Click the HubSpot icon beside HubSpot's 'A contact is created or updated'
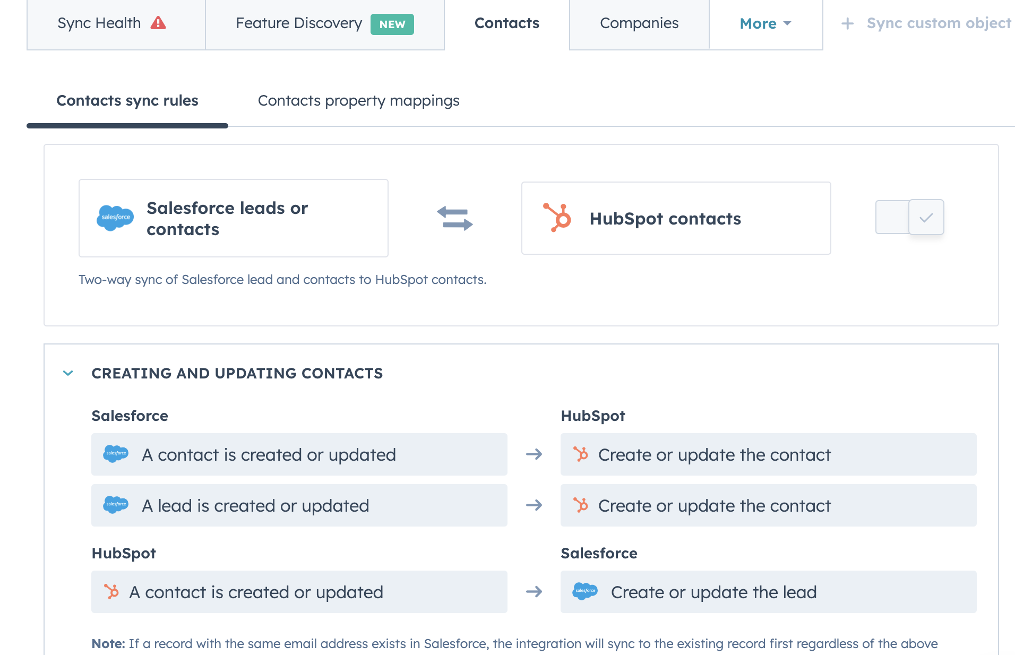The image size is (1015, 655). click(111, 592)
